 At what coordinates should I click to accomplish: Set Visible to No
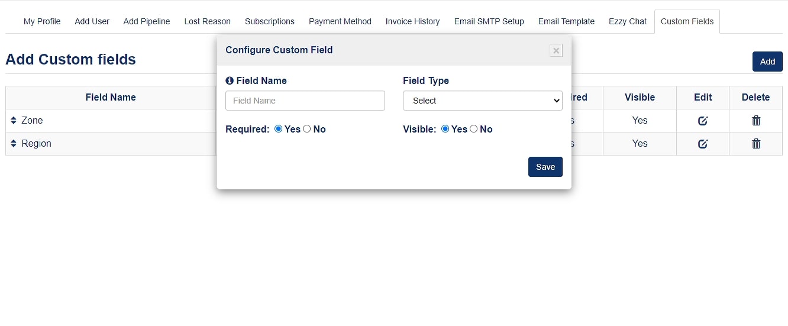(473, 129)
